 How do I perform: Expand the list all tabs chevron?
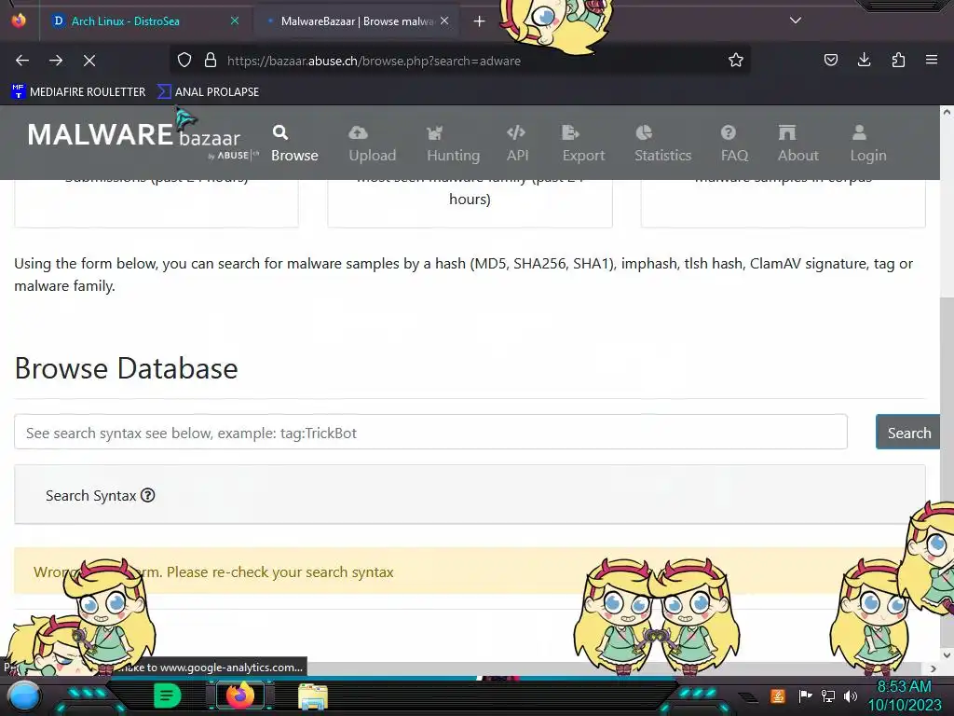coord(796,21)
